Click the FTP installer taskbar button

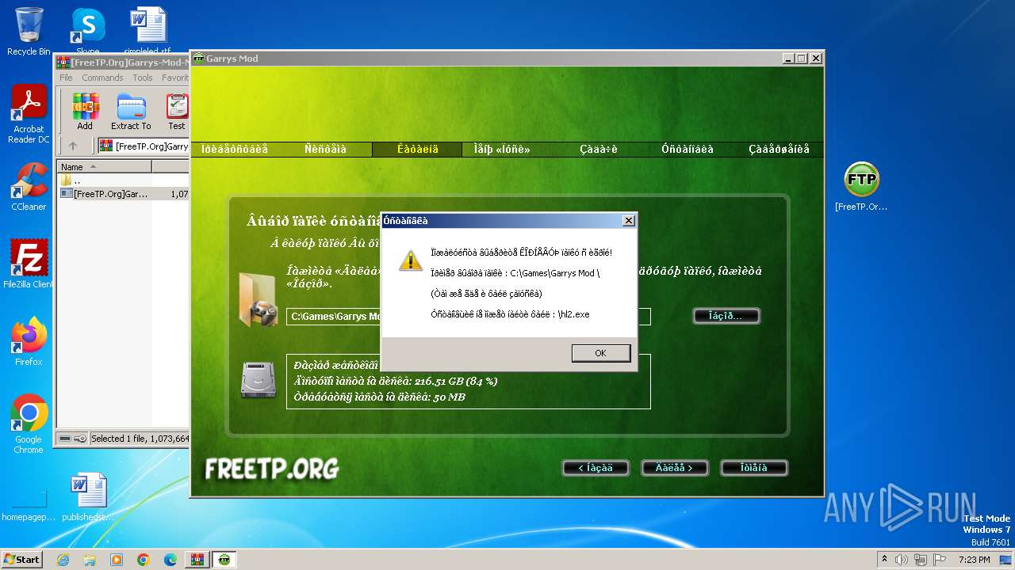tap(224, 560)
